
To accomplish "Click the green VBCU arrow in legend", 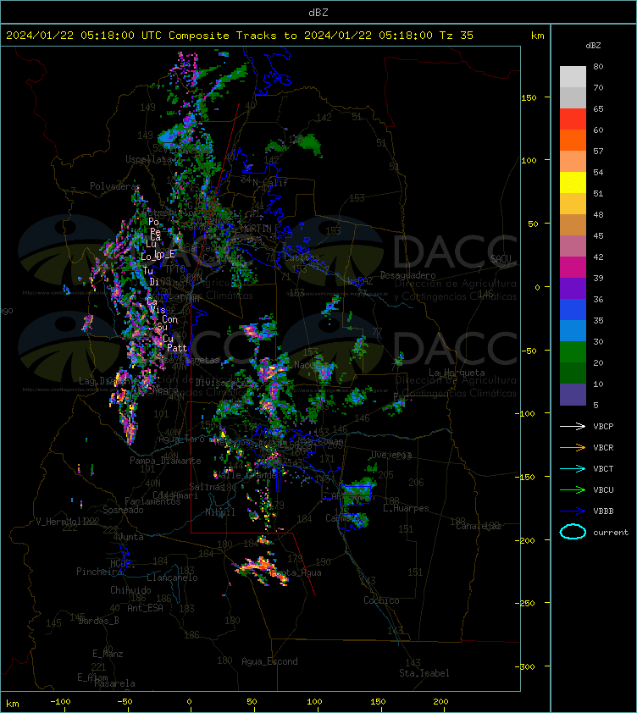I will point(573,489).
